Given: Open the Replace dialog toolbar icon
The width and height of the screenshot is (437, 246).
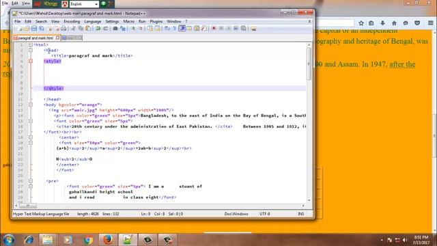Looking at the screenshot, I should tap(123, 29).
